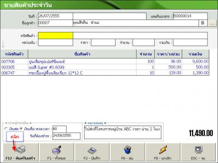Image resolution: width=218 pixels, height=163 pixels.
Task: Click the customer name field
Action: tap(136, 23)
